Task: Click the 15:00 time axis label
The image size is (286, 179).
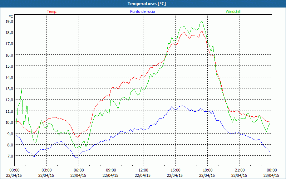Action: (x=175, y=170)
